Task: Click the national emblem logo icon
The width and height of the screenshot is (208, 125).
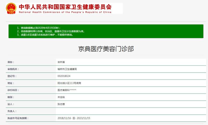Action: pyautogui.click(x=11, y=8)
